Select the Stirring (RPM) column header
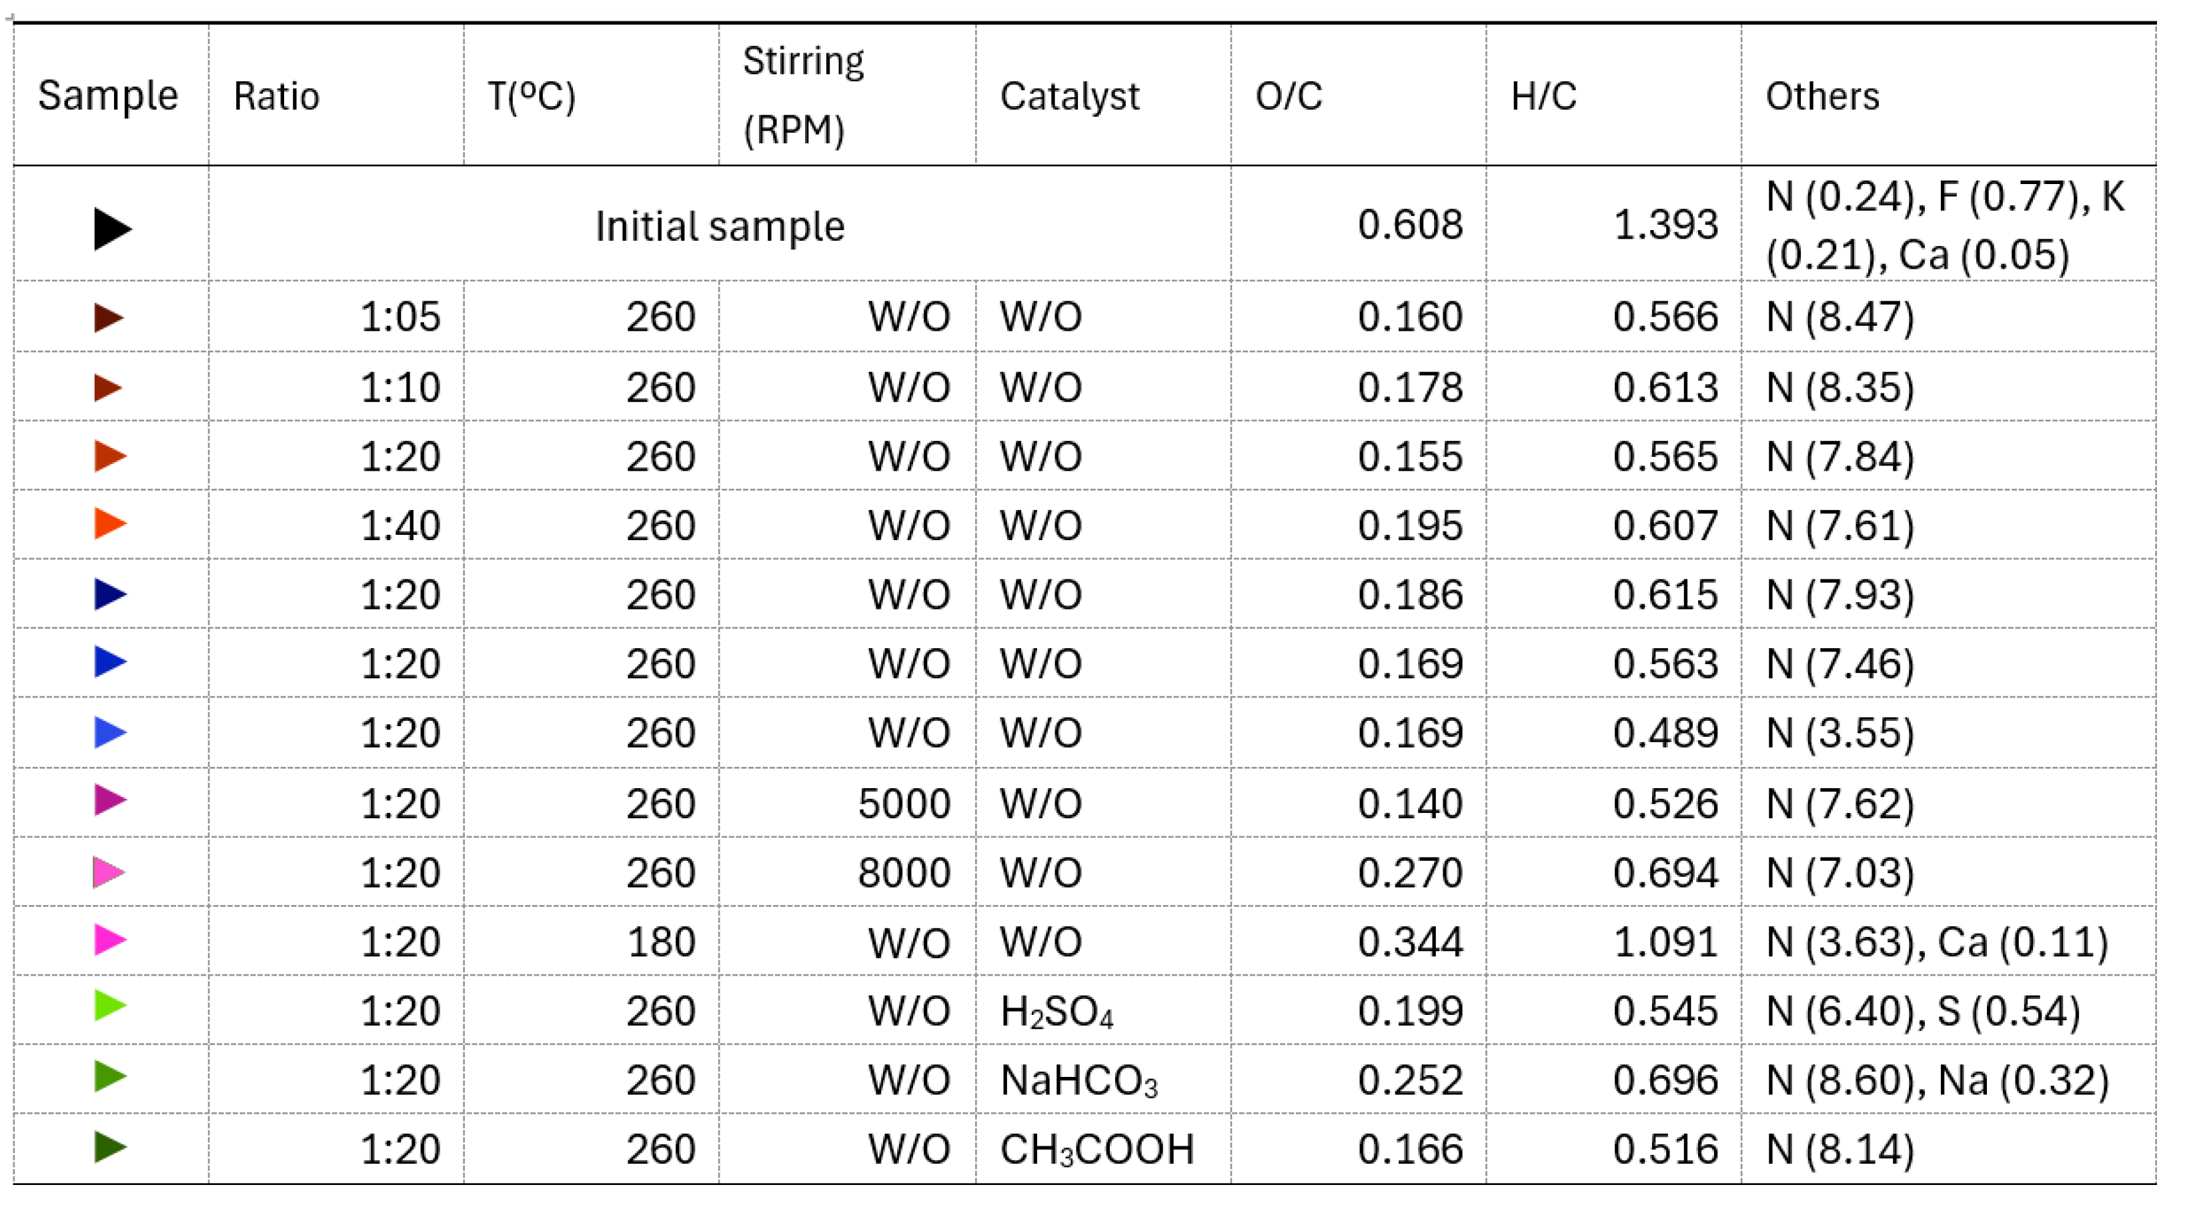2185x1213 pixels. point(802,95)
